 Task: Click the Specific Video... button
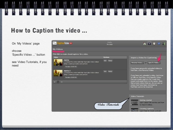coord(154,63)
